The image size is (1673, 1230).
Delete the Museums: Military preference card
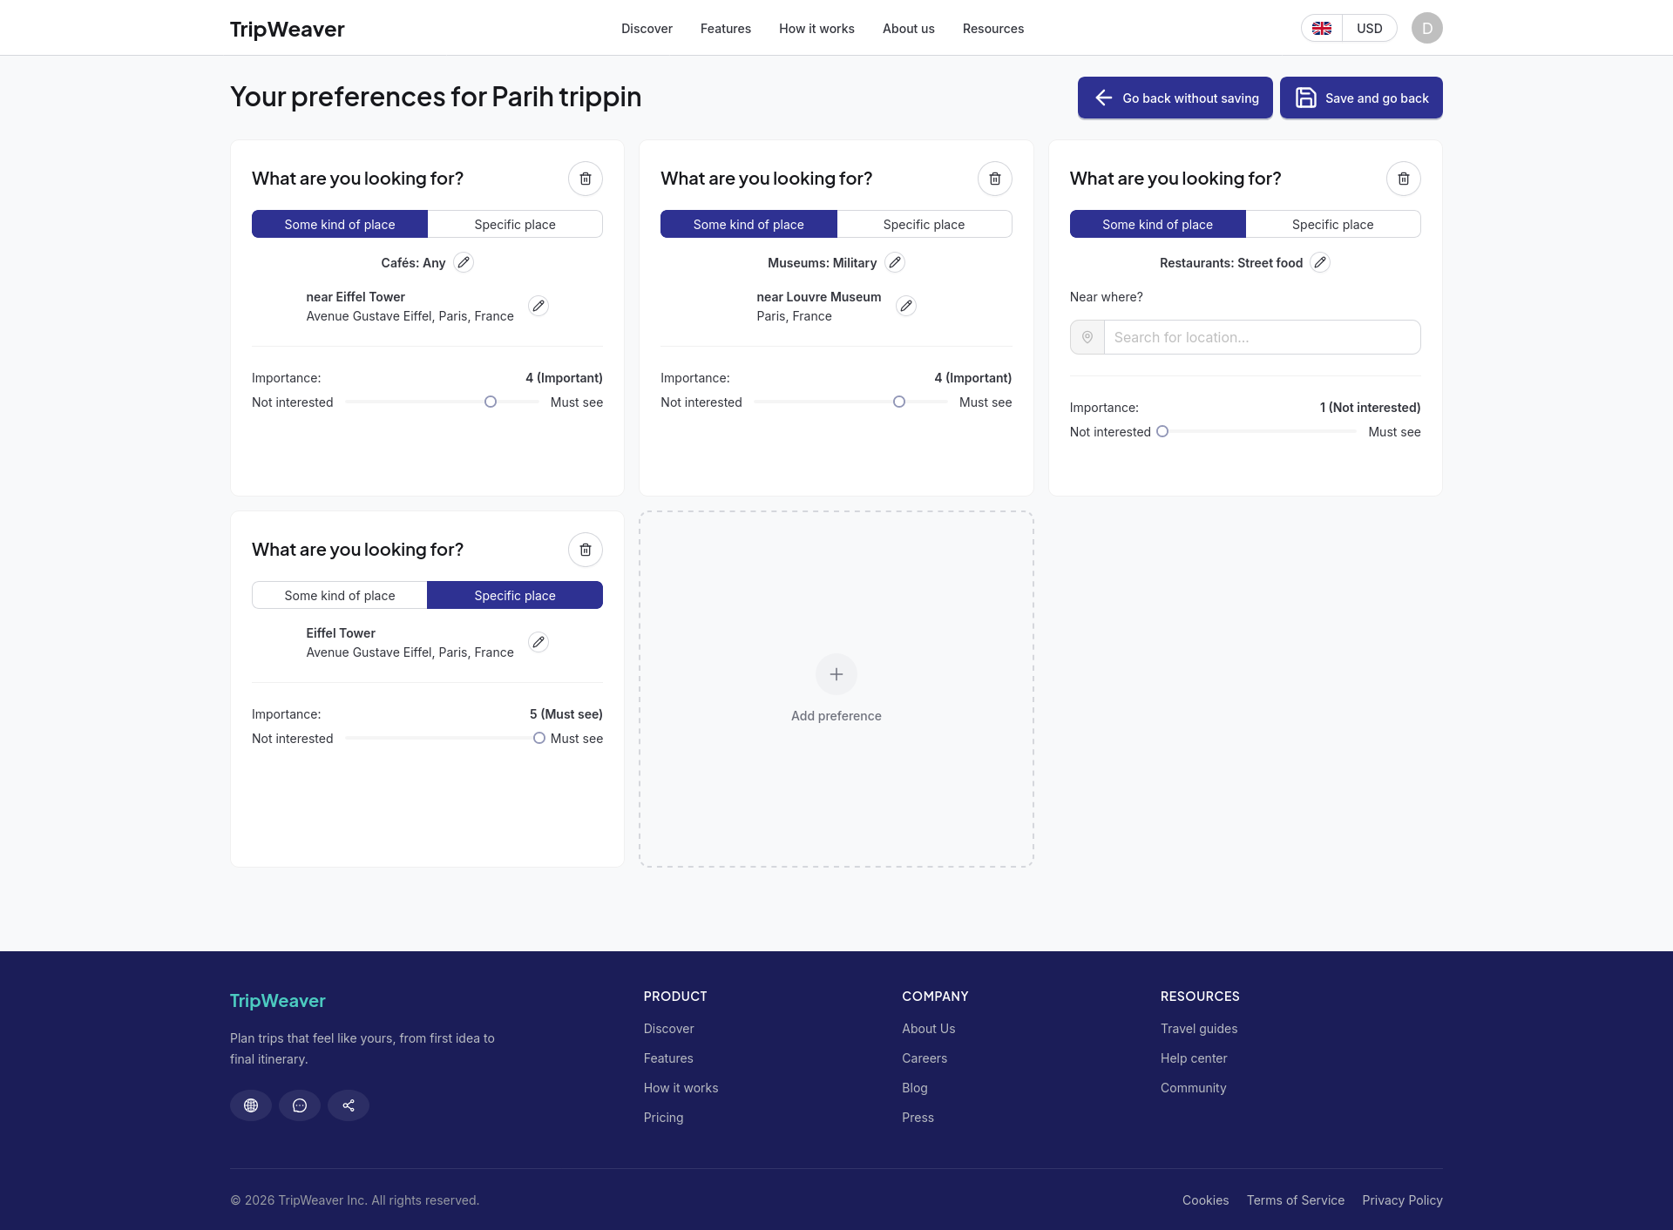994,179
